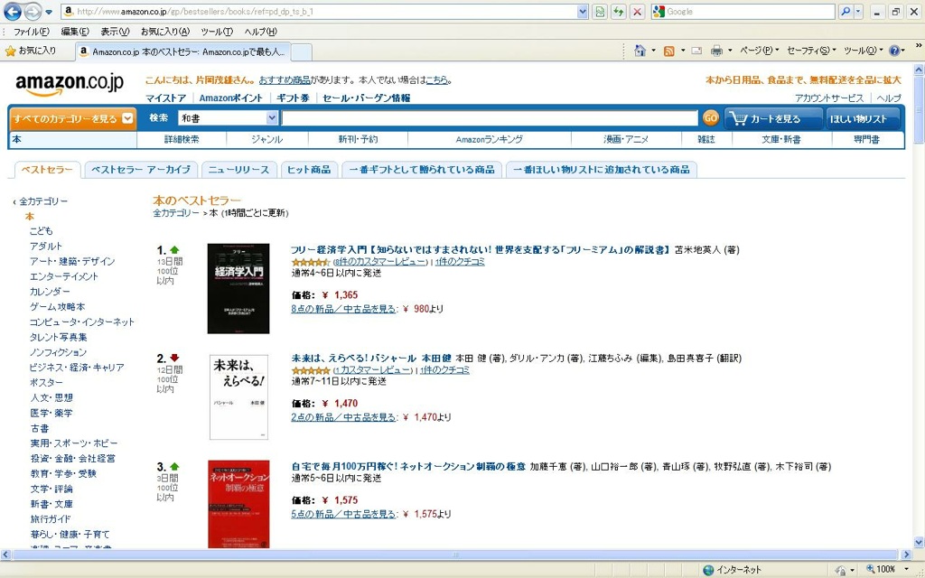The image size is (925, 578).
Task: Click the Read Mail icon in command bar
Action: [696, 51]
